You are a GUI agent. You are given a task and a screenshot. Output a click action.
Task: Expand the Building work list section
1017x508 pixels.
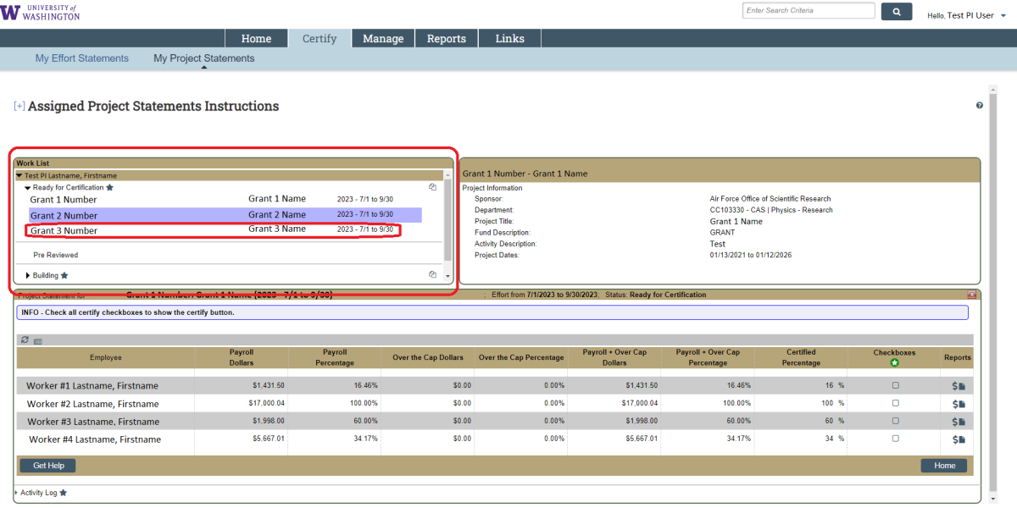coord(28,275)
